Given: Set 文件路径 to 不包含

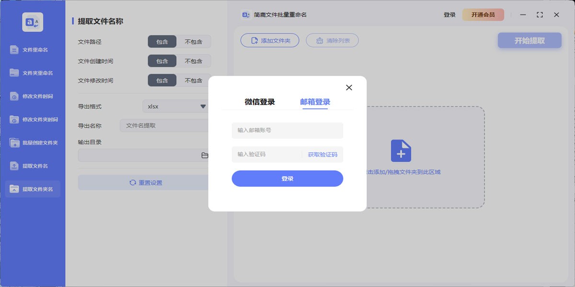Looking at the screenshot, I should [x=194, y=42].
